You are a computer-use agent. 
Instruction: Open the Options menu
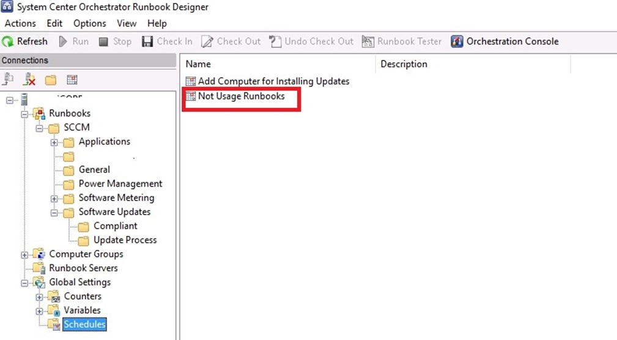pyautogui.click(x=90, y=24)
